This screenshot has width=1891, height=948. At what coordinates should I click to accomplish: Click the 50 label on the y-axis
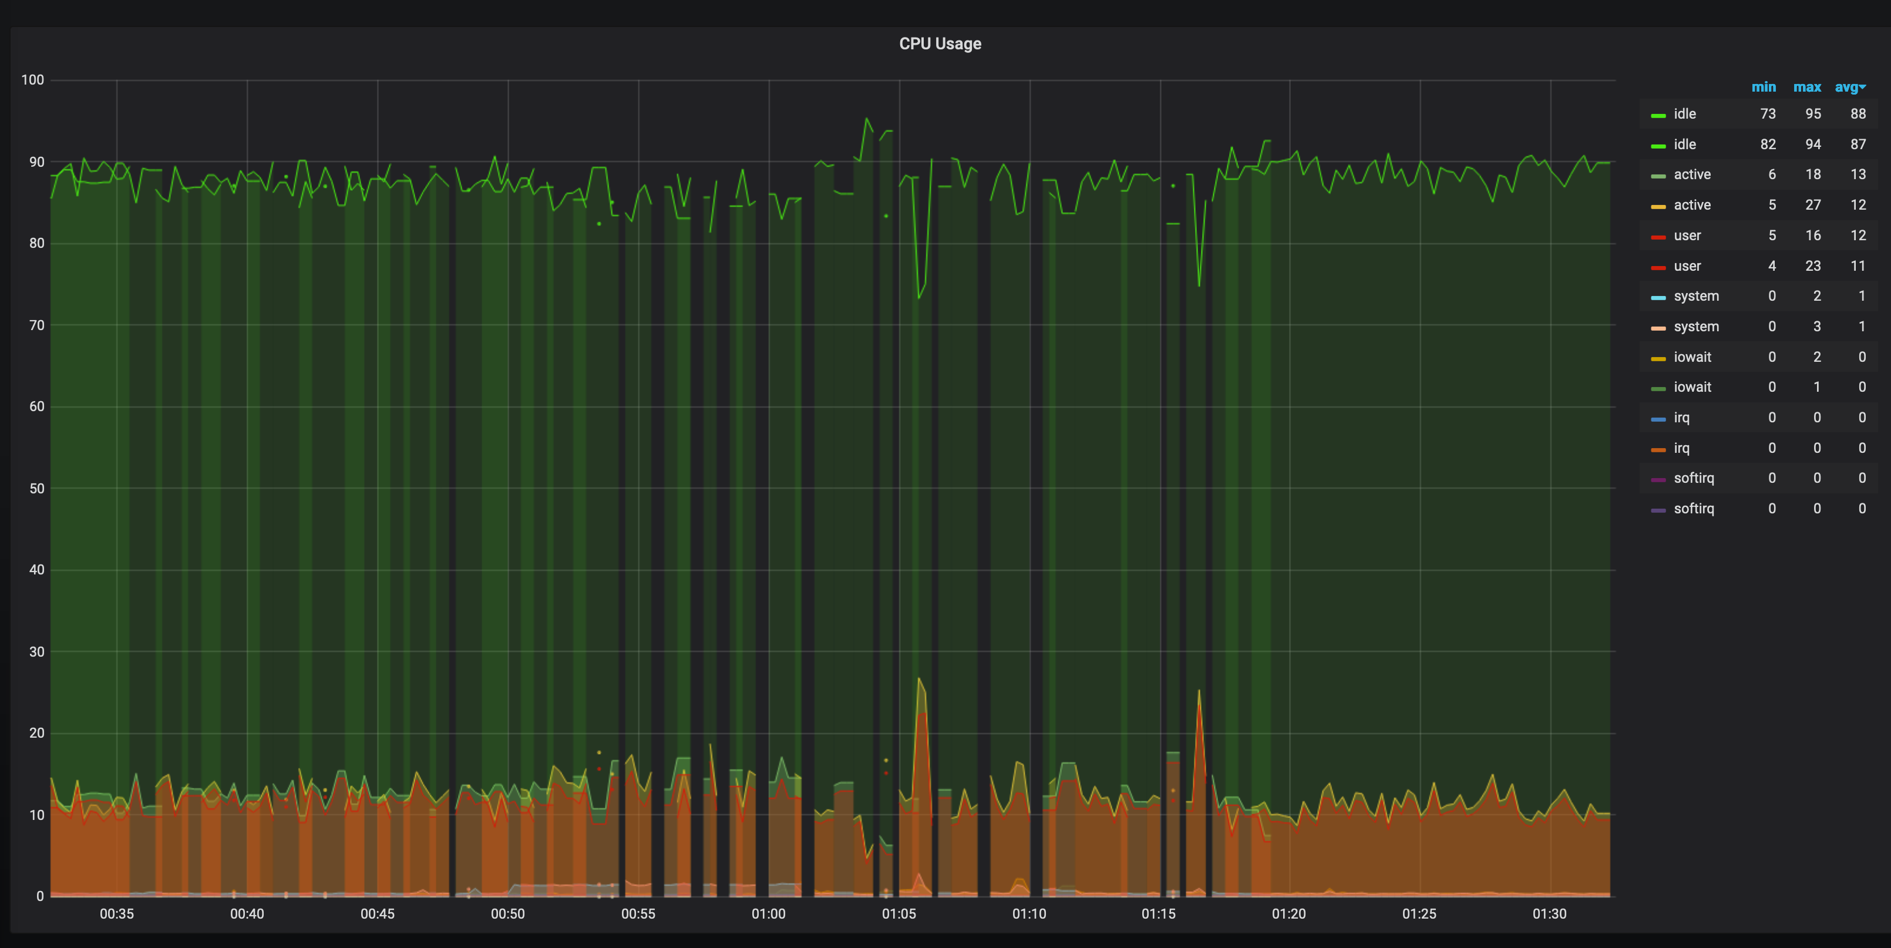pos(36,488)
